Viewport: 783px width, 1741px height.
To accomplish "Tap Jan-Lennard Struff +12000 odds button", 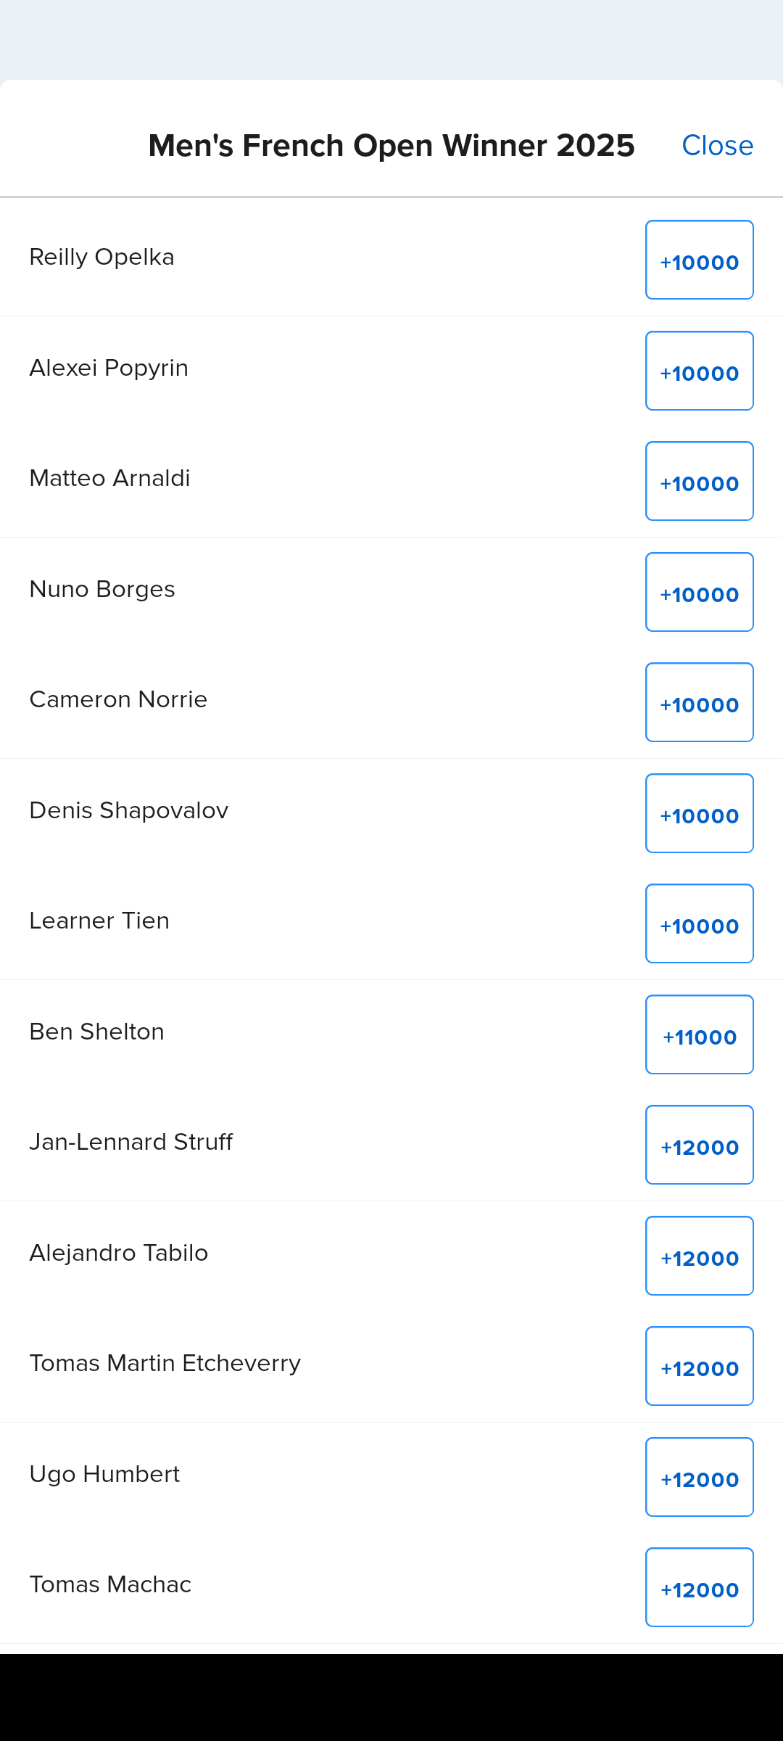I will point(699,1145).
